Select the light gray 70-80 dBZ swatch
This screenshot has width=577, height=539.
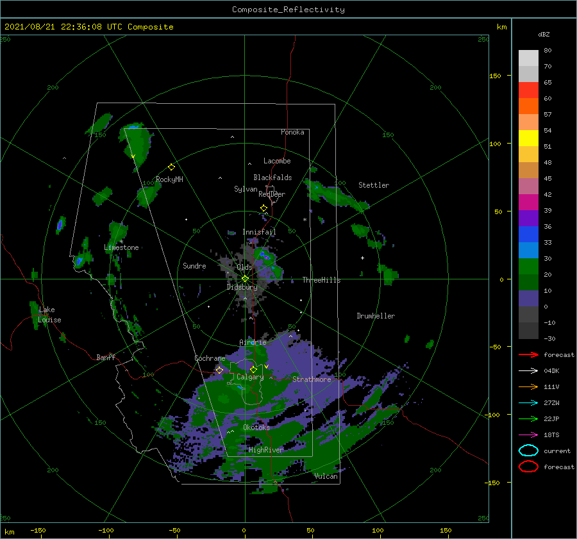pos(528,58)
